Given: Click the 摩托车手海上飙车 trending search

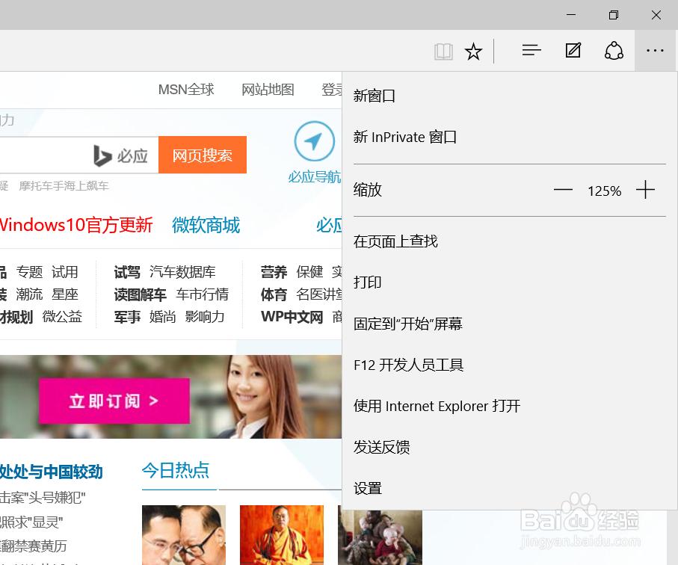Looking at the screenshot, I should coord(64,186).
